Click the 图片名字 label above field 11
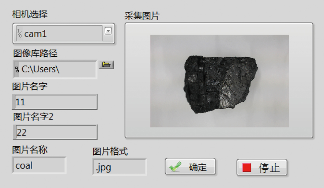The width and height of the screenshot is (324, 188). [30, 86]
